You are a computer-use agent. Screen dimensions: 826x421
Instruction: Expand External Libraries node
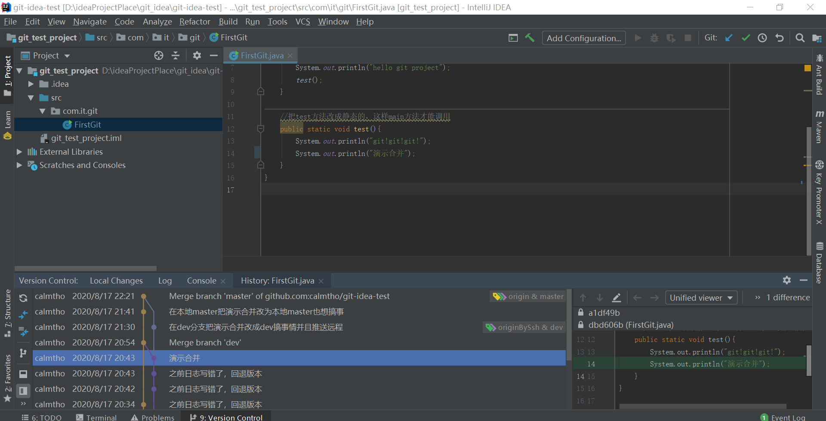19,152
